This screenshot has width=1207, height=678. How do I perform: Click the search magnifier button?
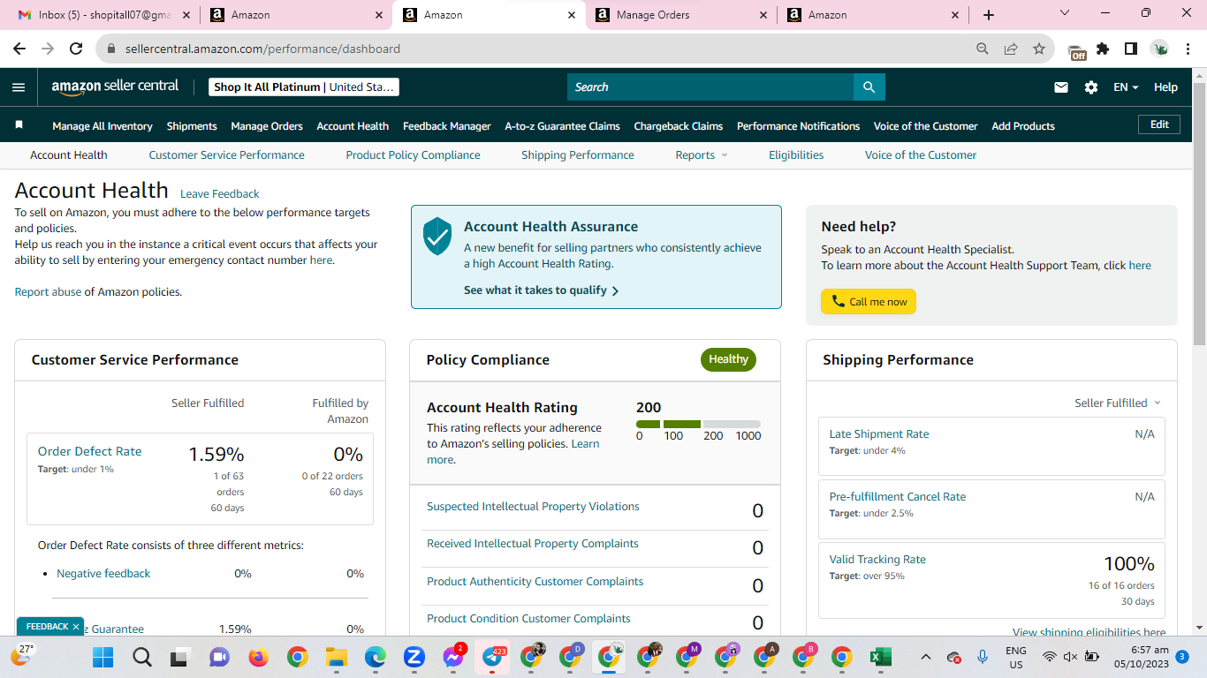[x=869, y=87]
